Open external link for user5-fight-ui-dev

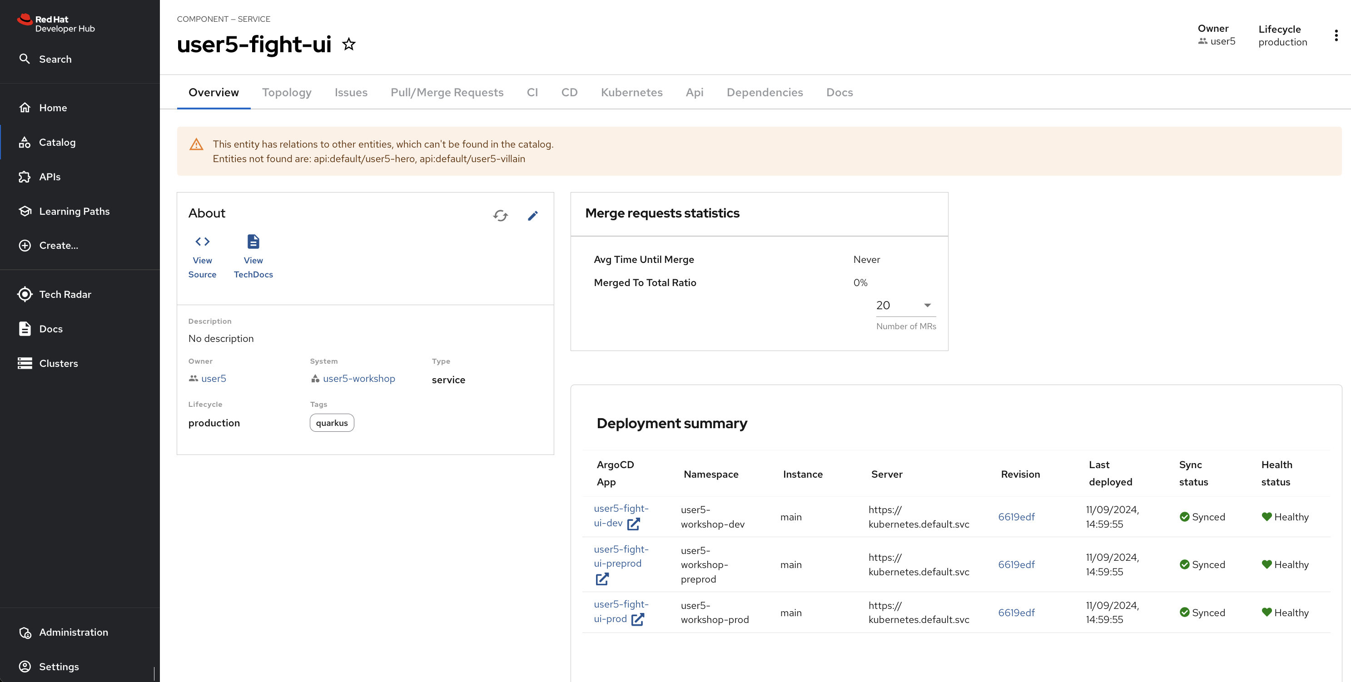click(x=634, y=524)
